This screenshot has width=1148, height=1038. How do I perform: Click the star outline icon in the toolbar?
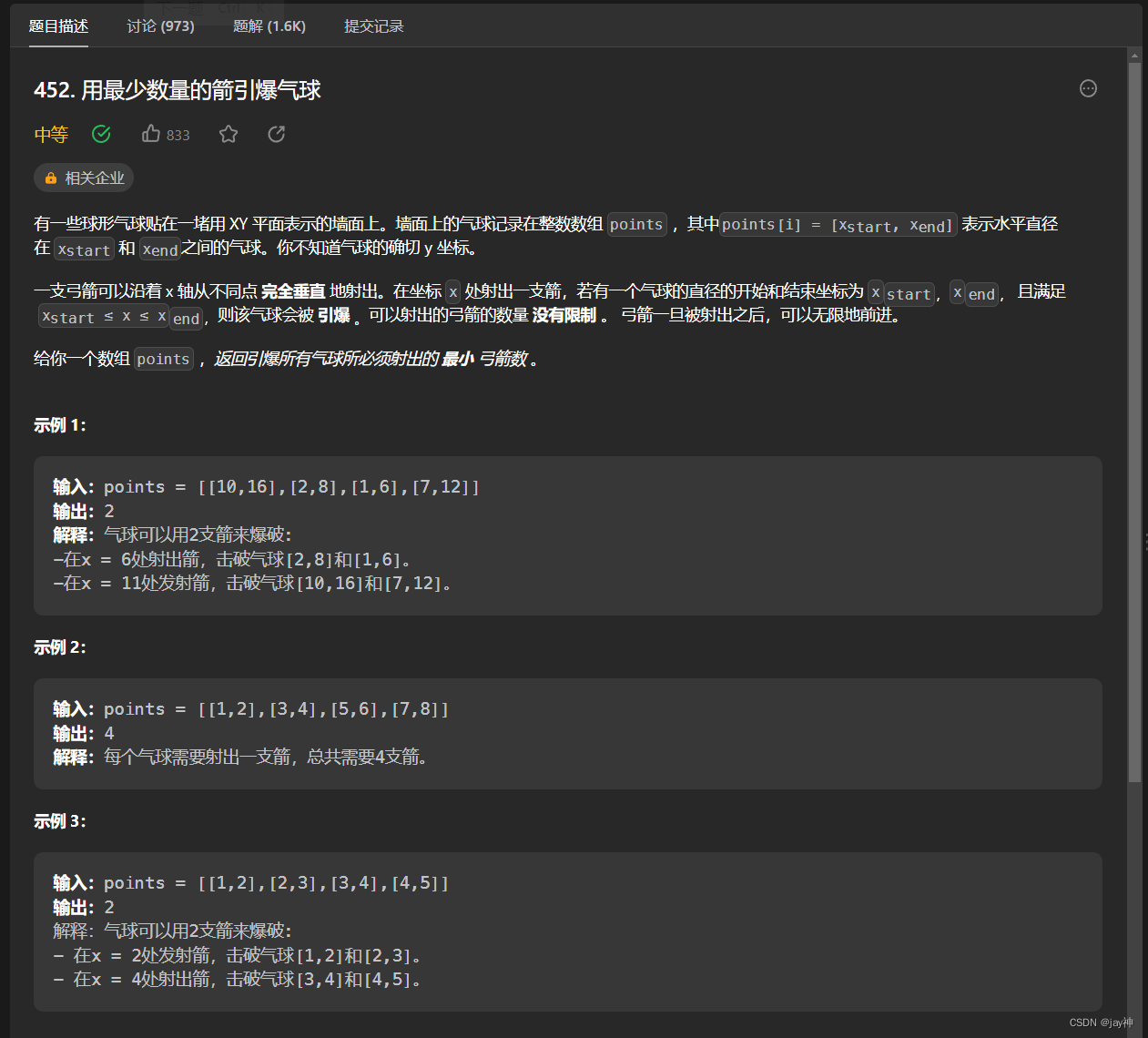coord(228,134)
